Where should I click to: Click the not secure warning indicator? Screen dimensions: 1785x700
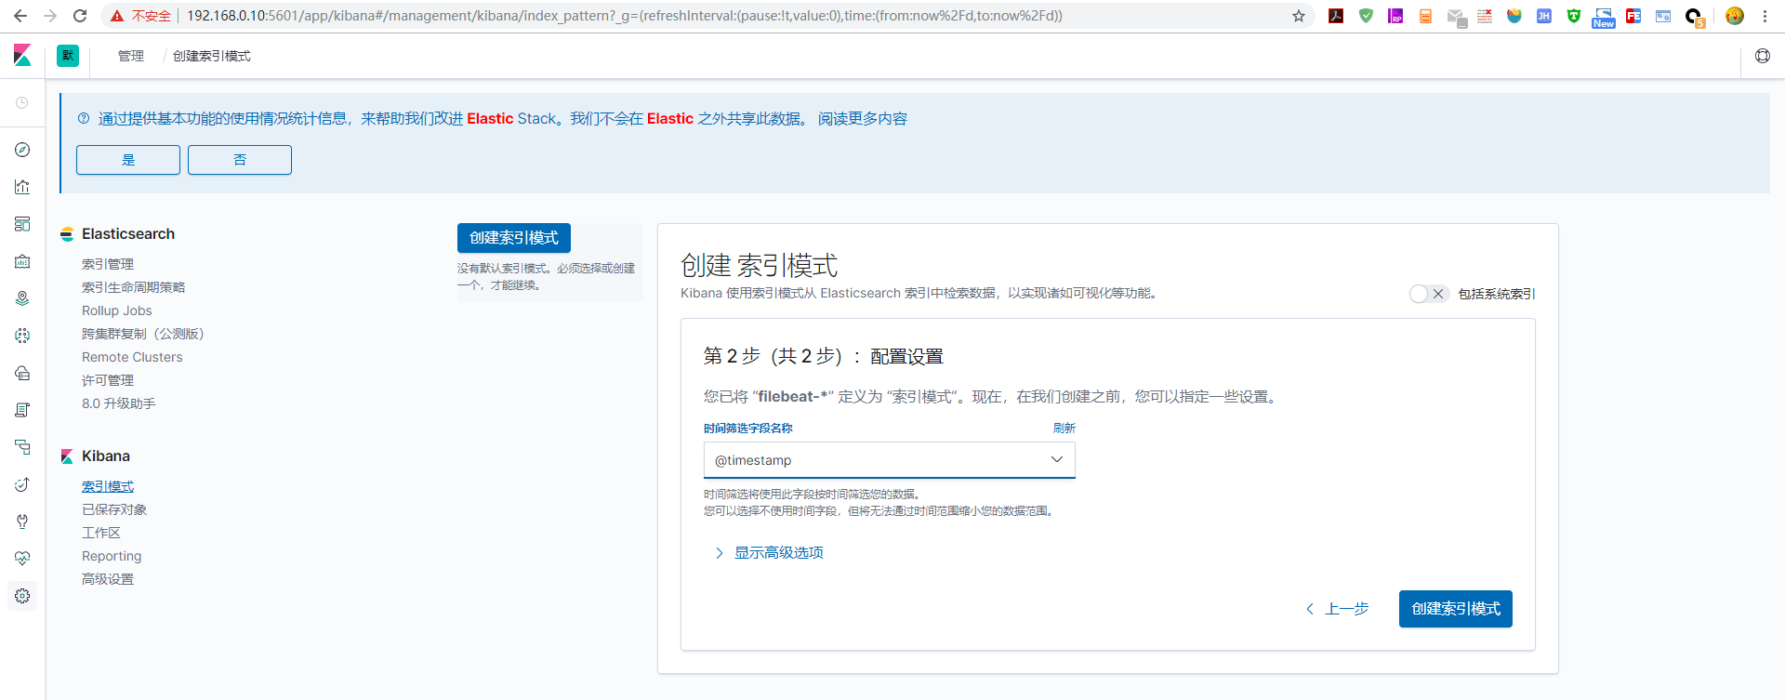141,16
